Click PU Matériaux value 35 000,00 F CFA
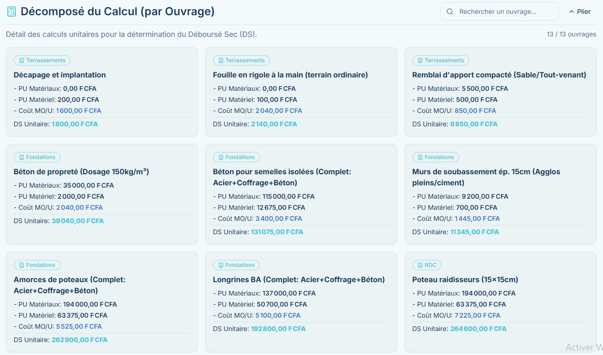The height and width of the screenshot is (355, 603). pos(89,185)
